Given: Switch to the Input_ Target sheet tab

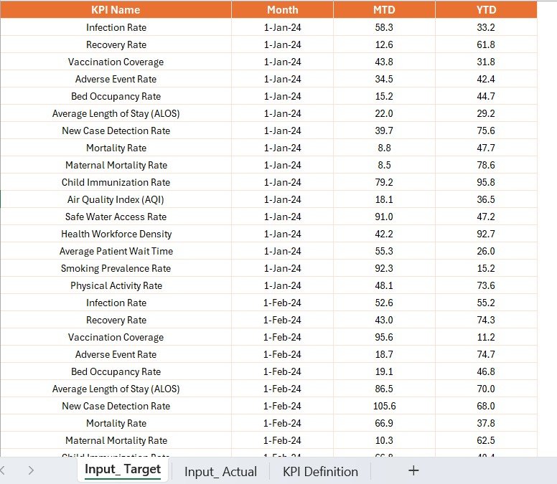Looking at the screenshot, I should pyautogui.click(x=123, y=470).
